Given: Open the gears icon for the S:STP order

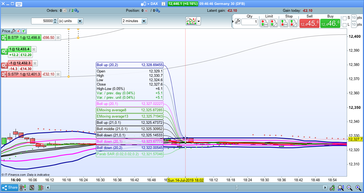Looking at the screenshot, I should [x=4, y=74].
